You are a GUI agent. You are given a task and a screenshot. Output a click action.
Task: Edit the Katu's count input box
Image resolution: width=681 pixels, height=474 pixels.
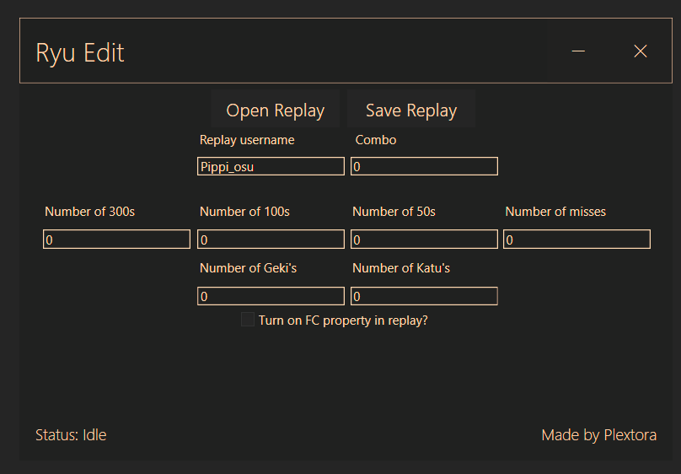pos(424,296)
